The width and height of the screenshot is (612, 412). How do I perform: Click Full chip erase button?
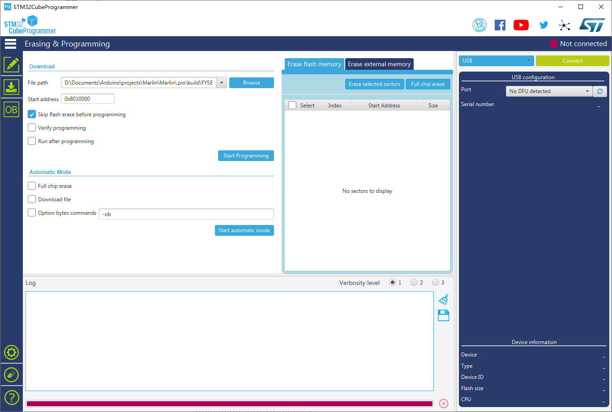428,84
